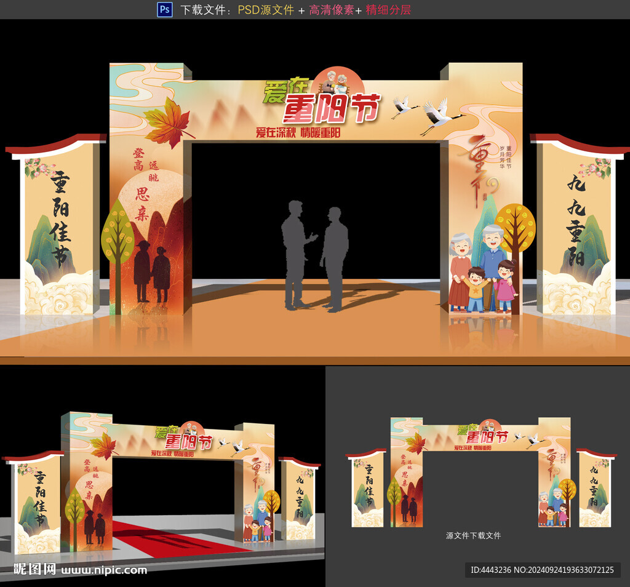The width and height of the screenshot is (630, 587).
Task: Click the '高清像素' text in header
Action: click(332, 10)
